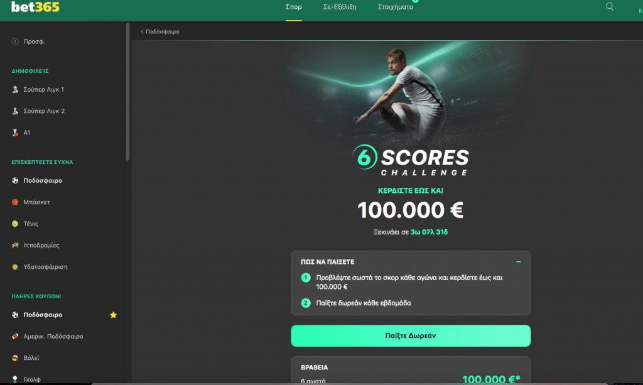The image size is (643, 385).
Task: Open Σούπερ Λιγκ 2 in sidebar
Action: (x=44, y=111)
